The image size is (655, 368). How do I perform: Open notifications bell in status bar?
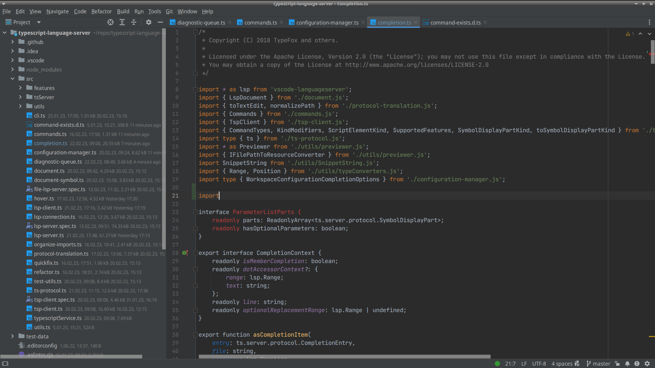click(x=627, y=364)
